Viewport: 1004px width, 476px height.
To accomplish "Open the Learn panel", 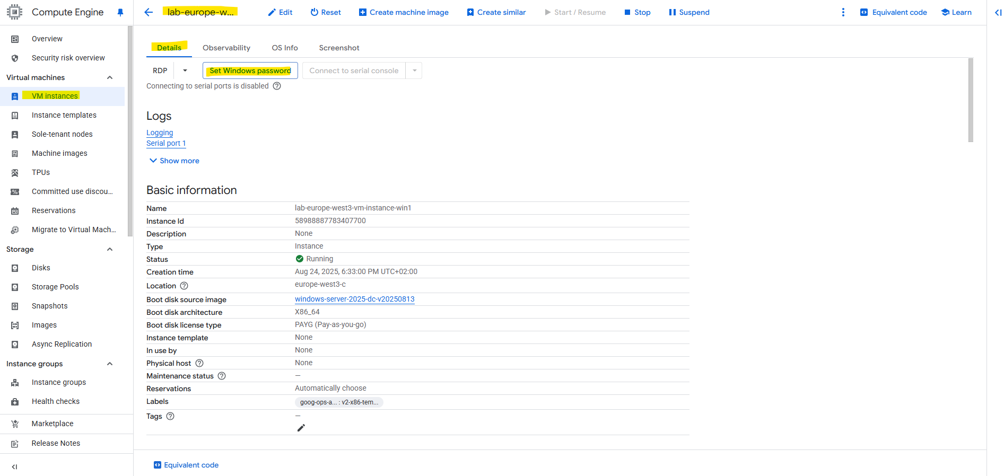I will click(956, 12).
